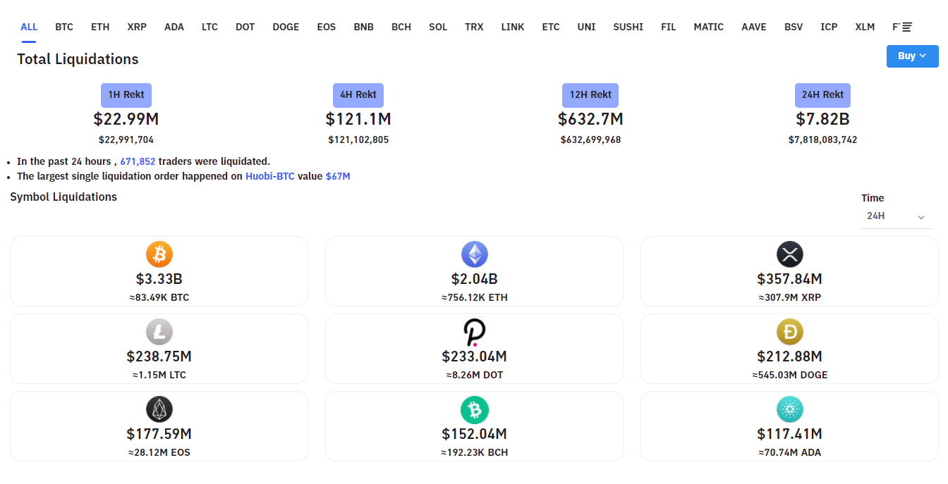Open the XLM tab
948x484 pixels.
[865, 27]
